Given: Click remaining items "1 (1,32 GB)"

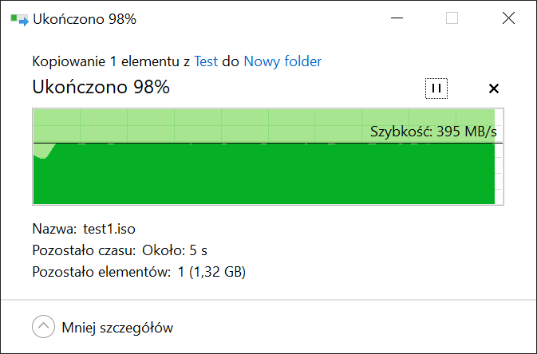Looking at the screenshot, I should [x=211, y=272].
